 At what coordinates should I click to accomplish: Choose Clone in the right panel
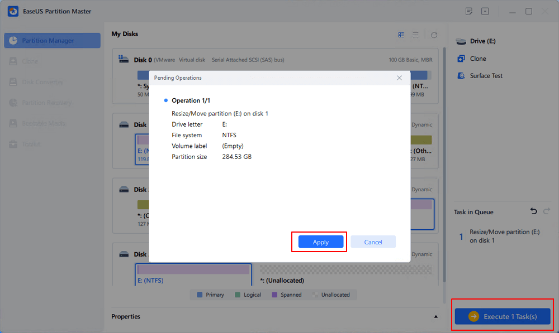tap(471, 59)
